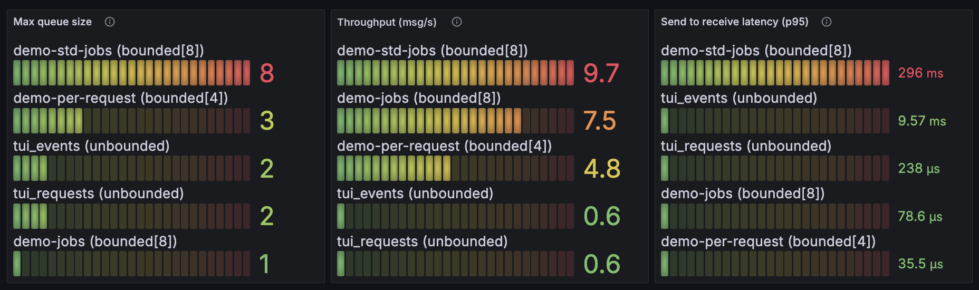Select the red value 8 for demo-std-jobs
The image size is (979, 290).
tap(267, 73)
